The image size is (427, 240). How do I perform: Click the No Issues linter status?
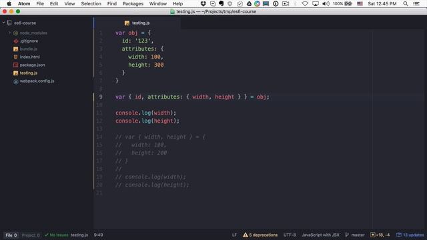56,235
